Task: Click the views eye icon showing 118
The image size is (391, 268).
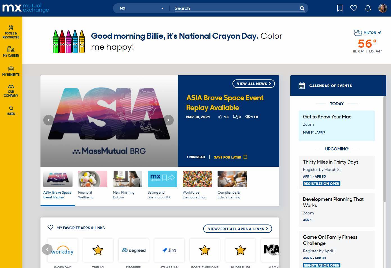Action: tap(248, 117)
